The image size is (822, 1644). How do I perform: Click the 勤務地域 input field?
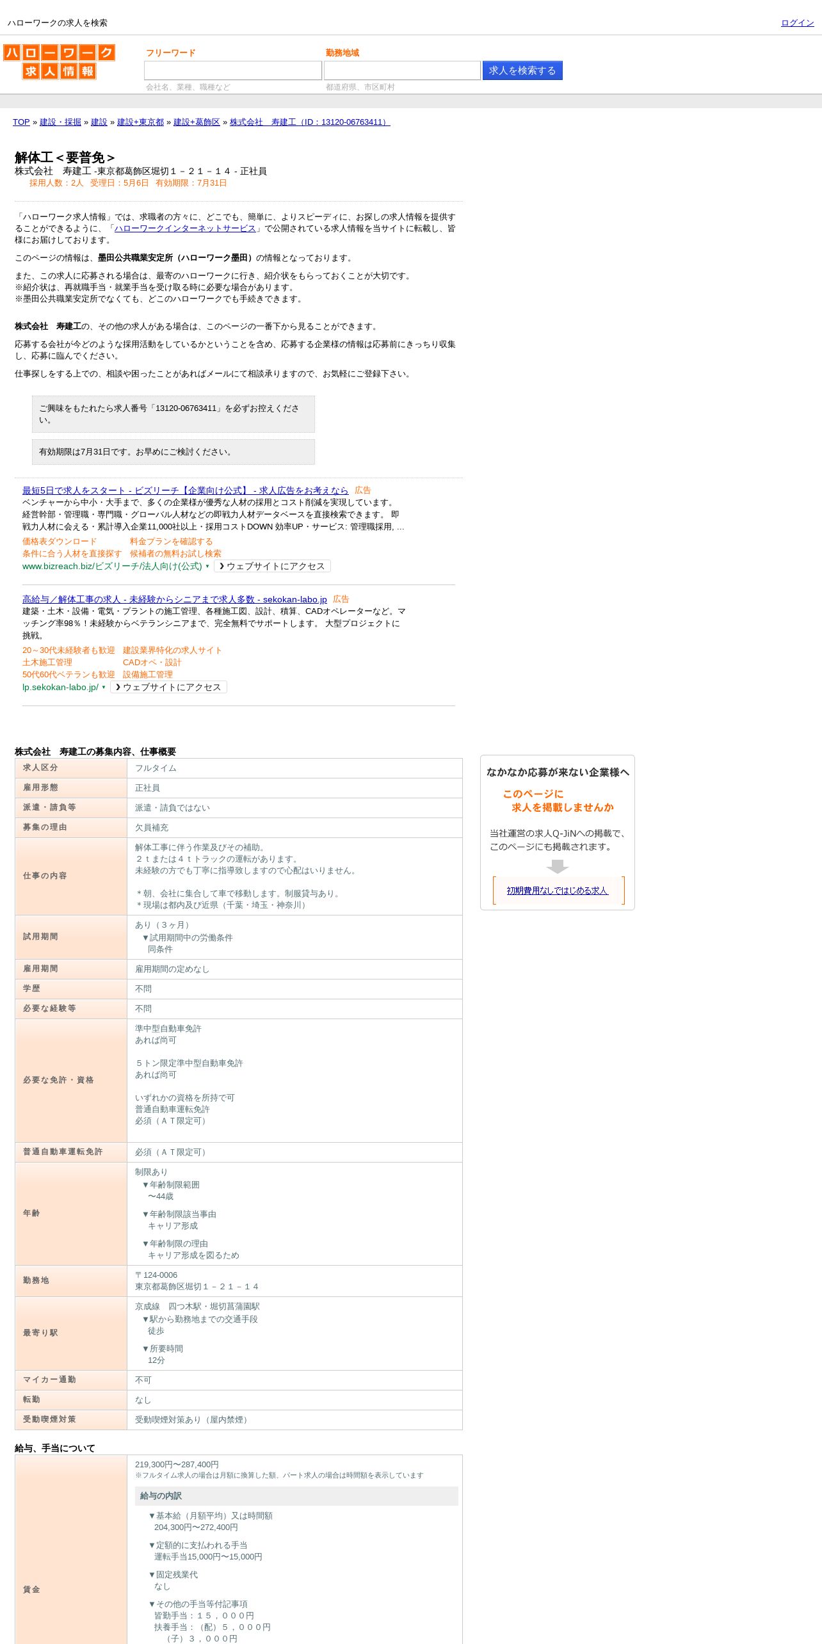pyautogui.click(x=402, y=70)
